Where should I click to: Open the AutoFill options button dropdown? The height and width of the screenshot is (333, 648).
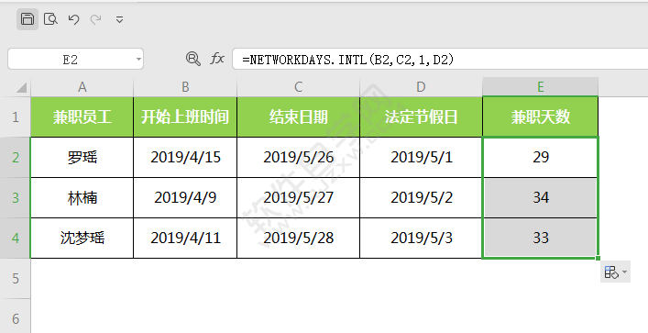(x=615, y=272)
